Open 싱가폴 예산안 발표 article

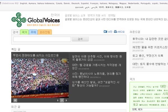click(96, 84)
